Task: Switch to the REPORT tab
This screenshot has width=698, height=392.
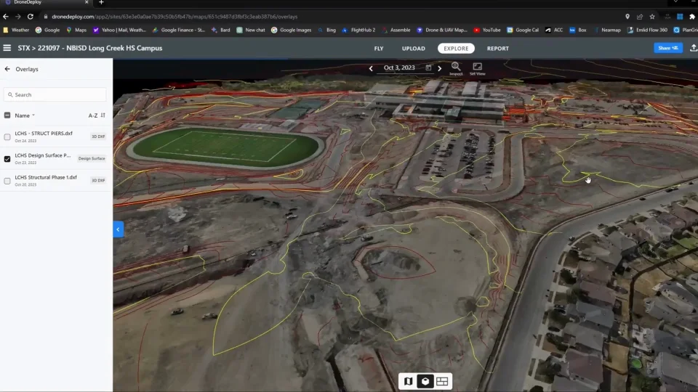Action: (x=497, y=49)
